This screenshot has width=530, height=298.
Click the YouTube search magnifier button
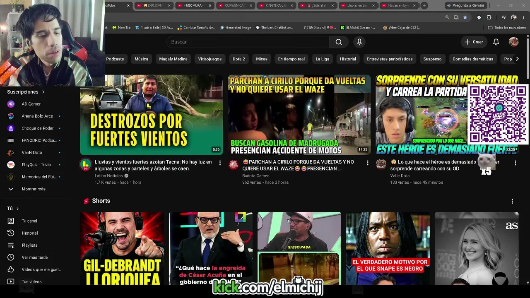click(x=339, y=42)
